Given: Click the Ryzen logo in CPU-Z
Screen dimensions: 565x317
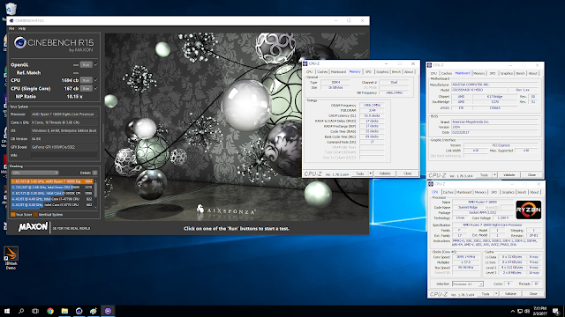Looking at the screenshot, I should point(528,210).
